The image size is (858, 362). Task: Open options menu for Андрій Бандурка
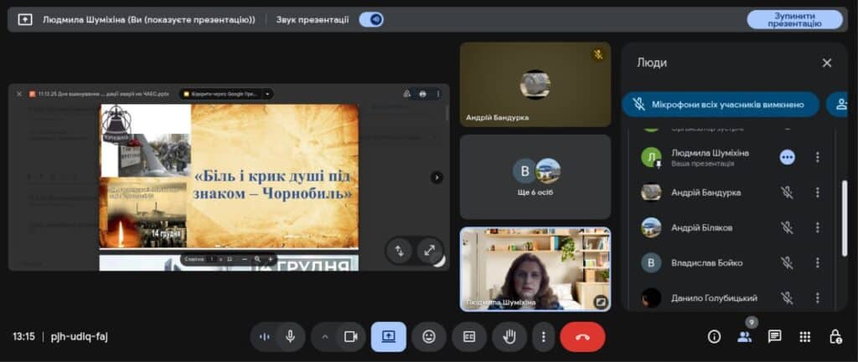(818, 192)
